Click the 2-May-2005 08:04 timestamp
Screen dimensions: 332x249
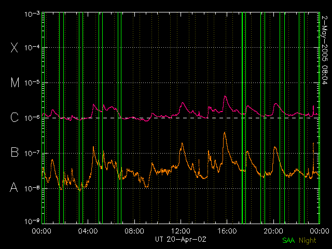click(x=325, y=50)
